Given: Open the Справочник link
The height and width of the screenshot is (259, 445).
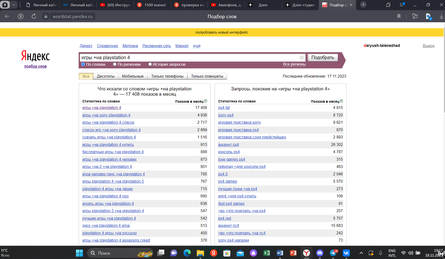Looking at the screenshot, I should pyautogui.click(x=108, y=46).
